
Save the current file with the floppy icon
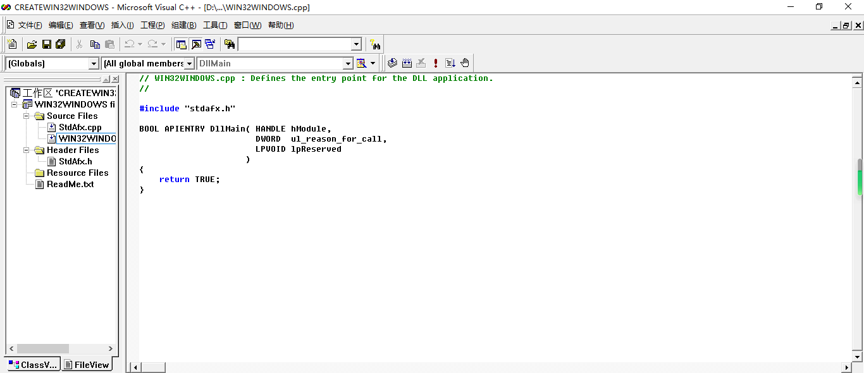tap(47, 44)
